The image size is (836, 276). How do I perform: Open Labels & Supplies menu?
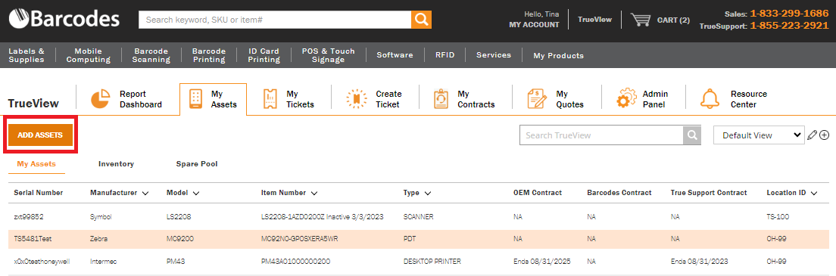tap(27, 55)
